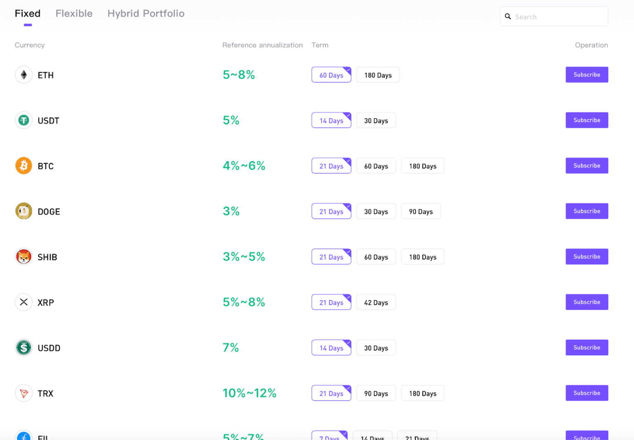Open the Hybrid Portfolio tab

146,13
